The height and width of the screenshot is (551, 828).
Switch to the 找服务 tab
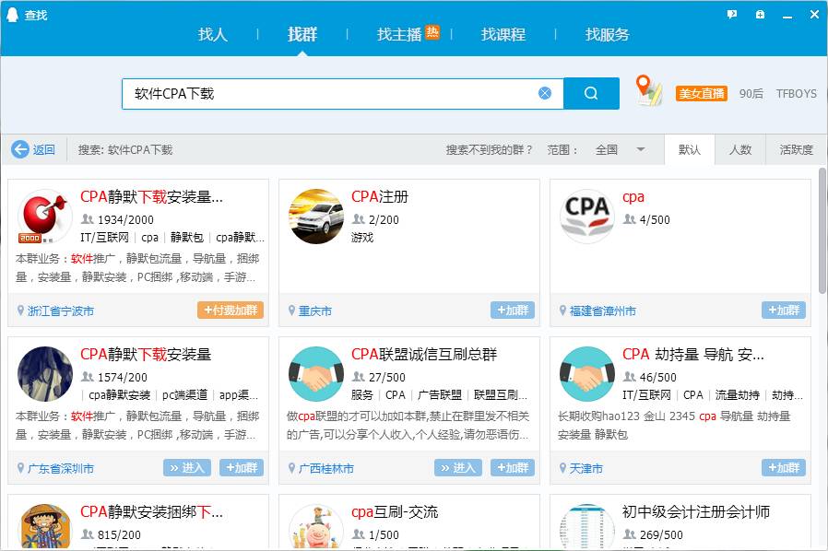[608, 34]
